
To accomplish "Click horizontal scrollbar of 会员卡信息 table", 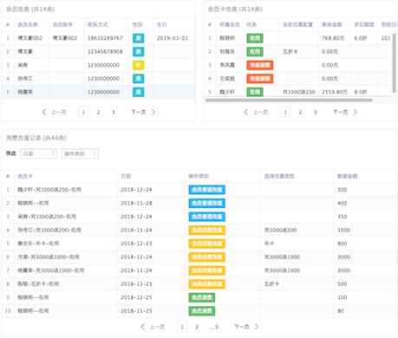I will pos(289,101).
